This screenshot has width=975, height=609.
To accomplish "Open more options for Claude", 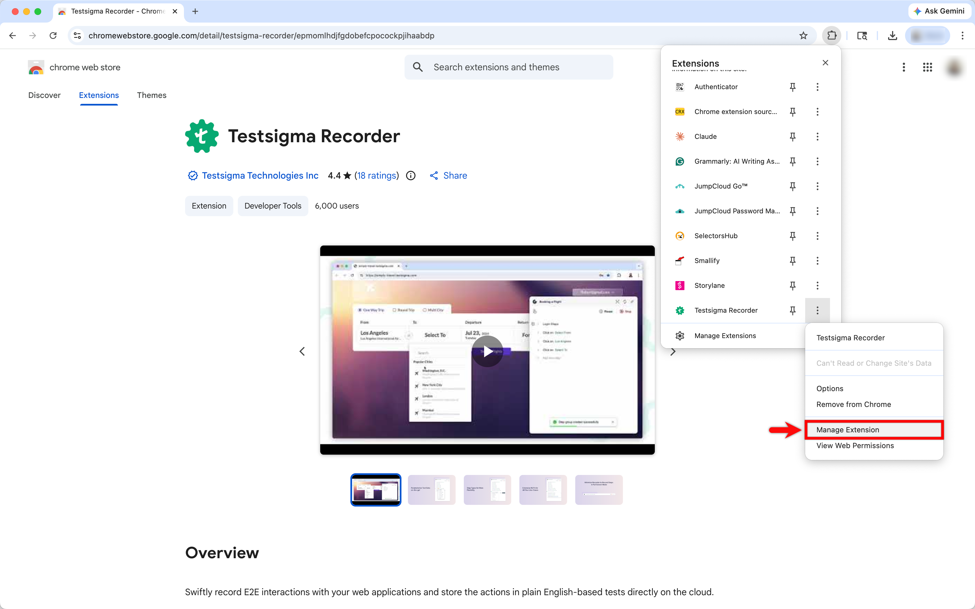I will 817,137.
